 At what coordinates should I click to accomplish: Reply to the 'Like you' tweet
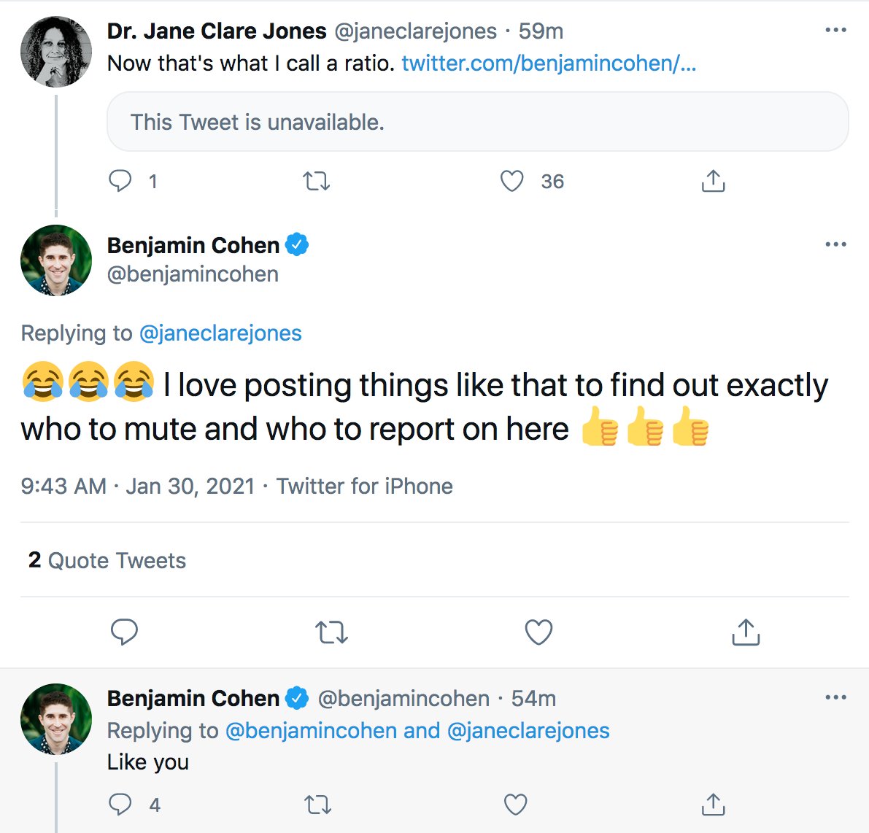[x=120, y=805]
